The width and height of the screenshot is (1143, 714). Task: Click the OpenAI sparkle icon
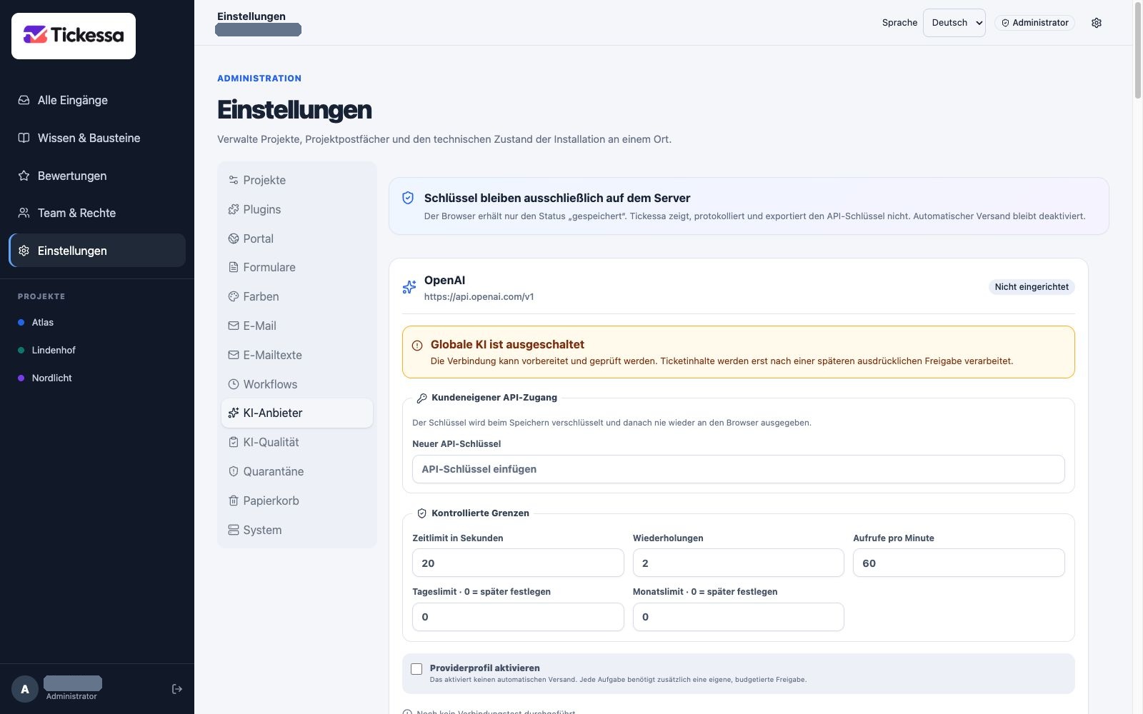pyautogui.click(x=409, y=287)
